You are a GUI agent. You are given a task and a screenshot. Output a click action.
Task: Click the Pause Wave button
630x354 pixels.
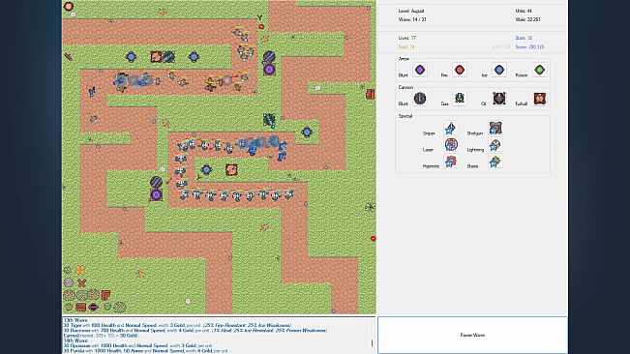point(472,335)
